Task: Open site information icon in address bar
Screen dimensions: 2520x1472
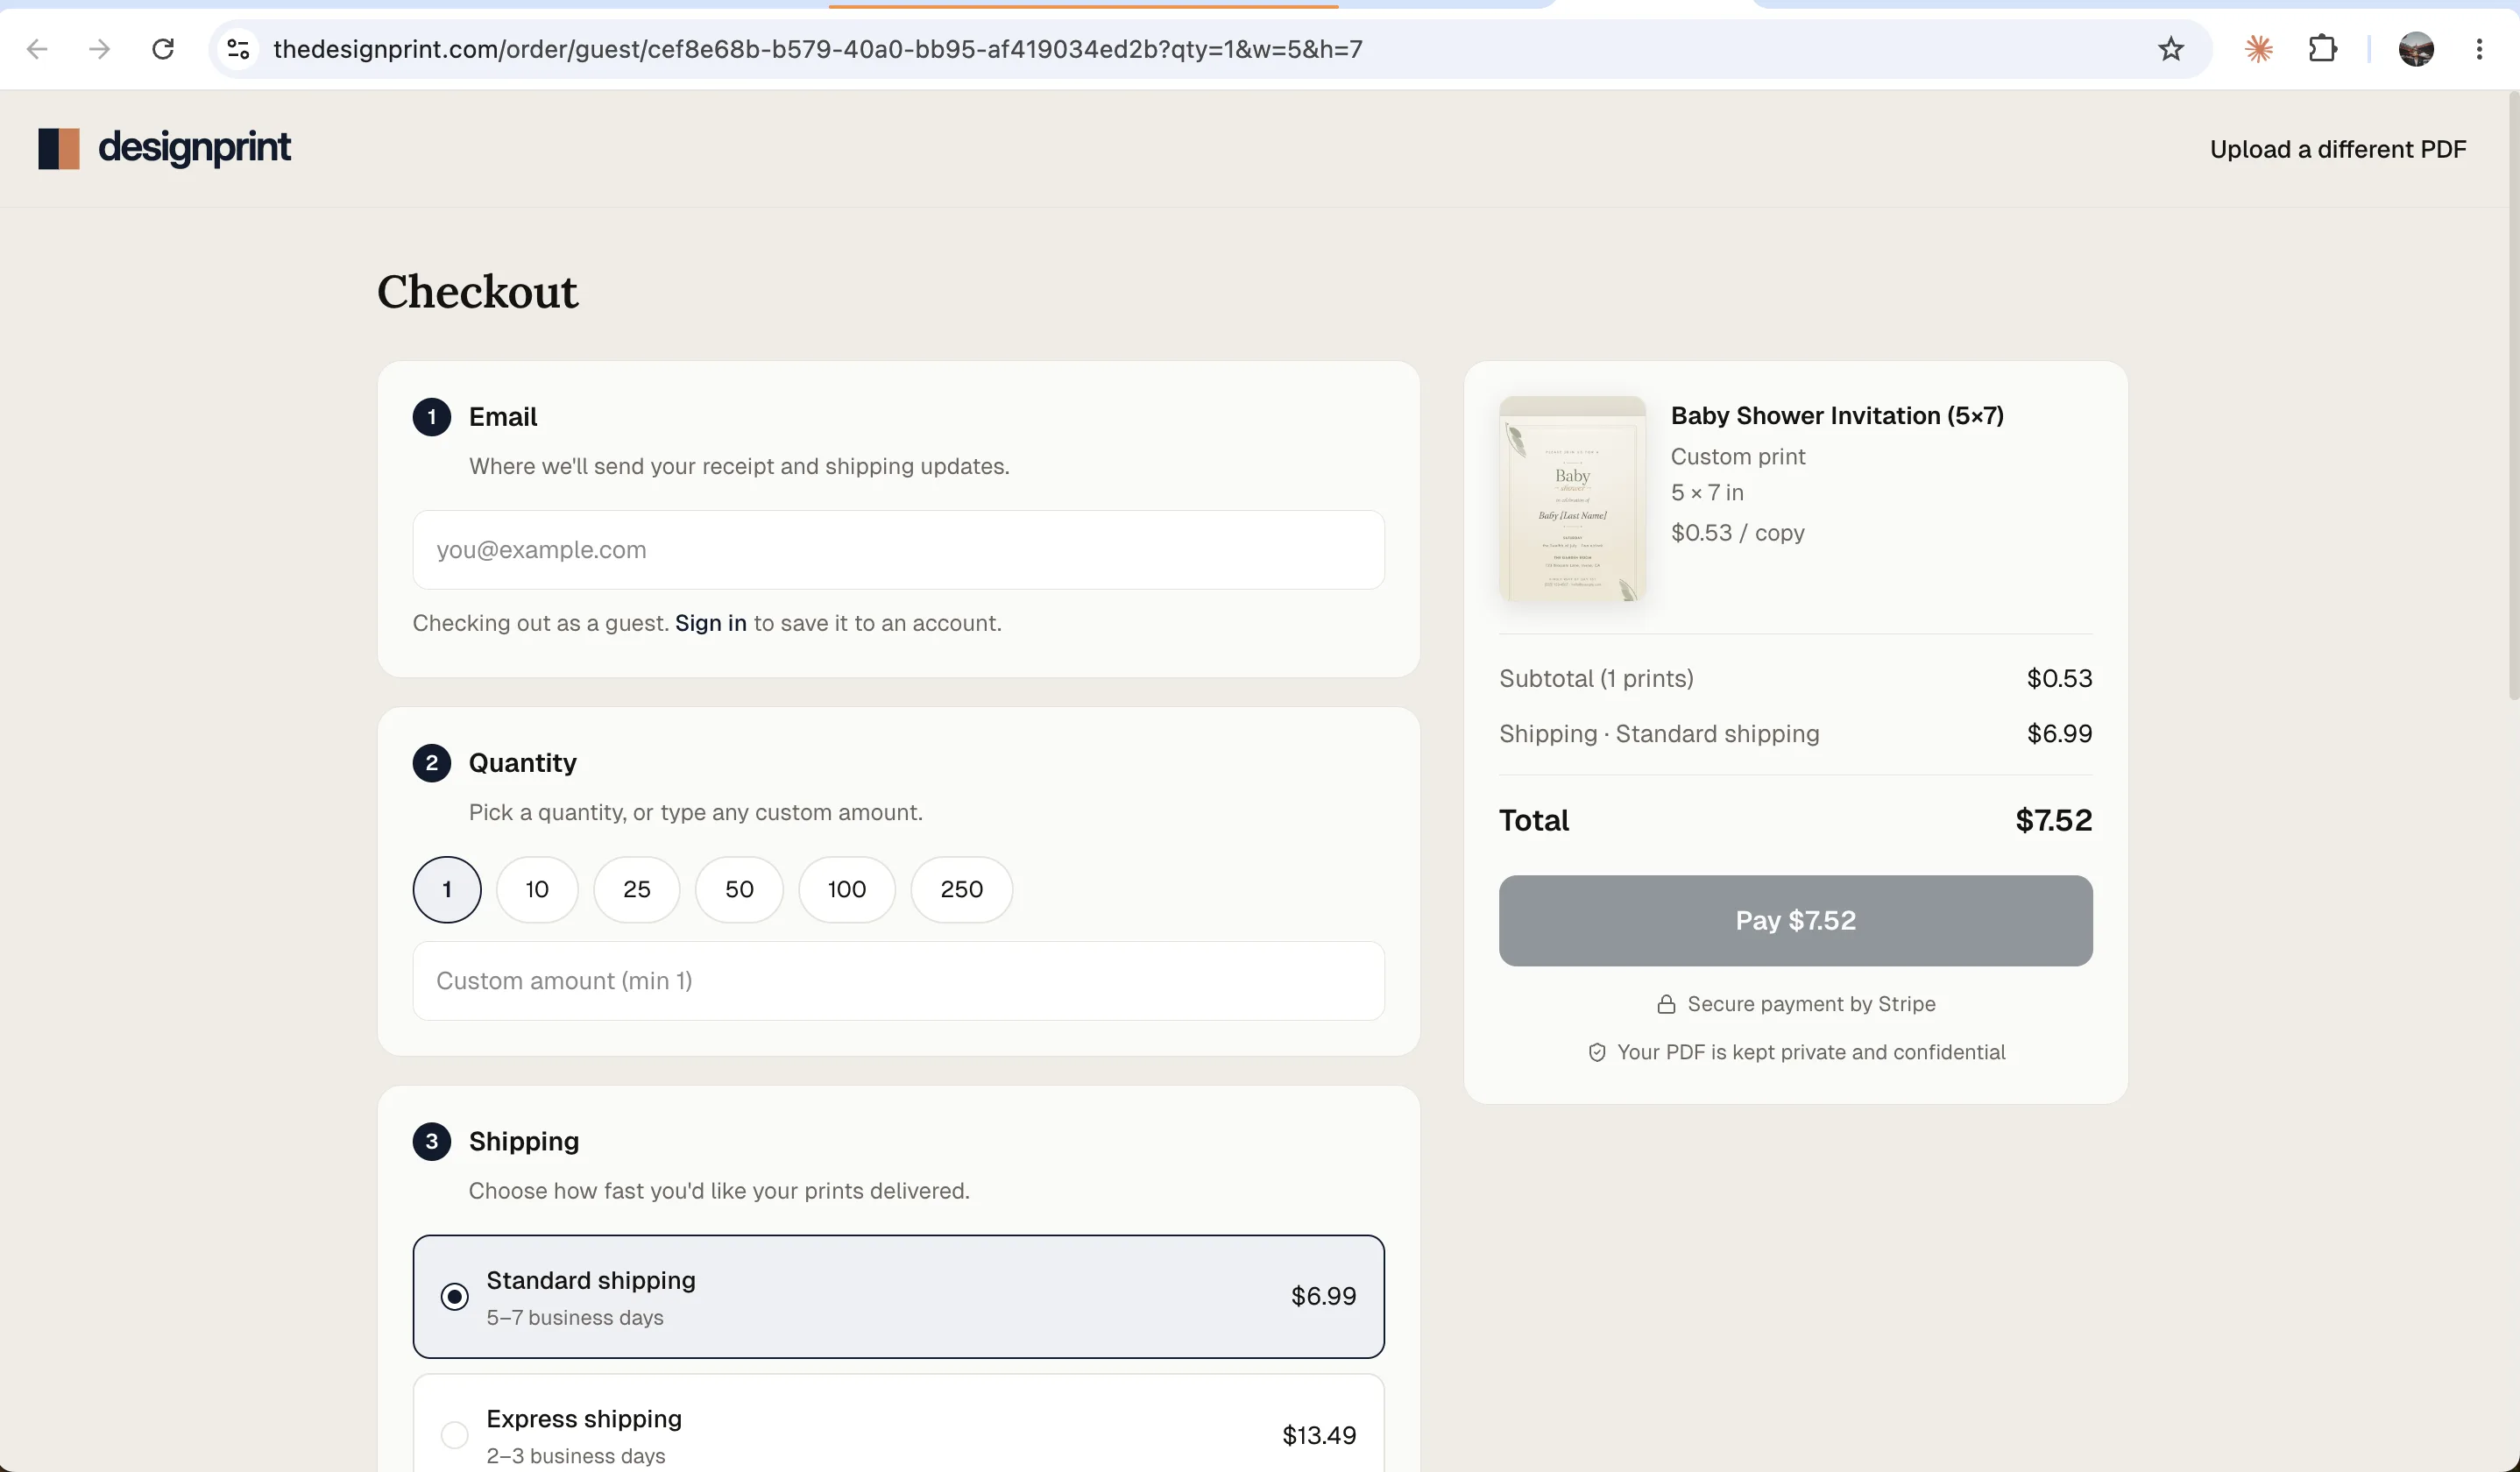Action: tap(238, 49)
